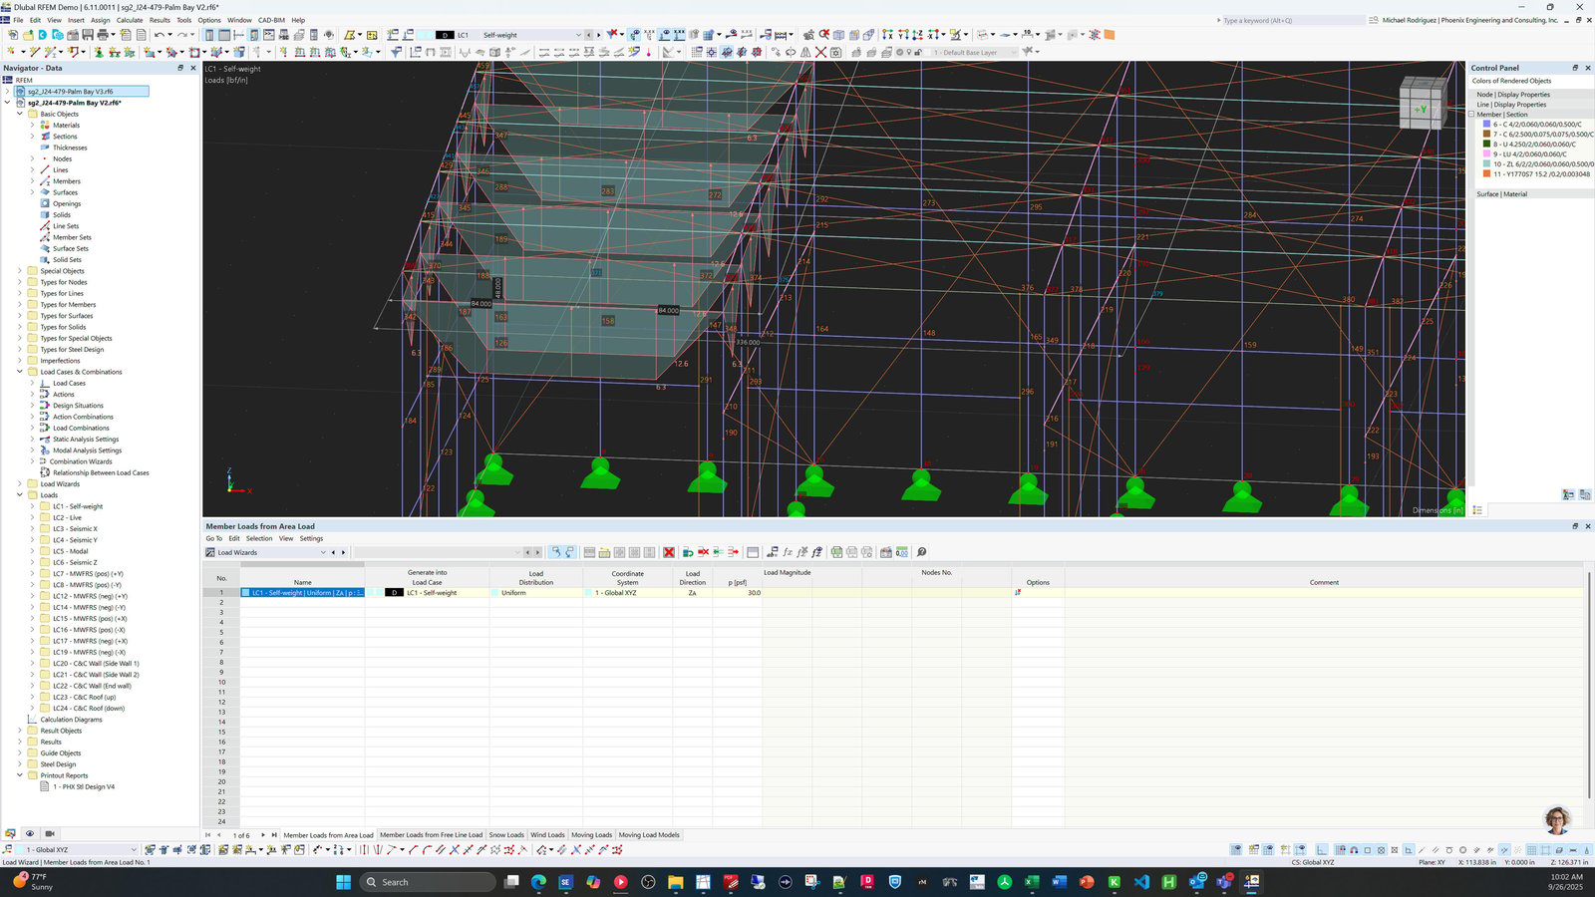Open Excel from the Windows taskbar

click(1032, 882)
